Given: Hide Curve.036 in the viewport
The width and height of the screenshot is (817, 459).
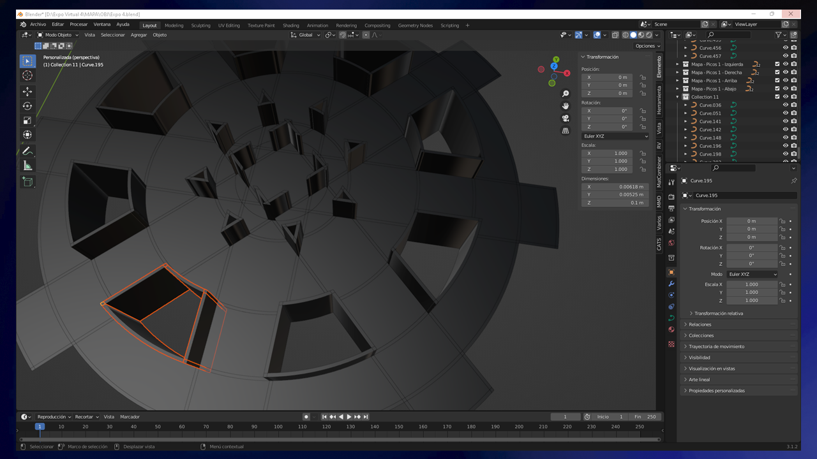Looking at the screenshot, I should [x=786, y=105].
